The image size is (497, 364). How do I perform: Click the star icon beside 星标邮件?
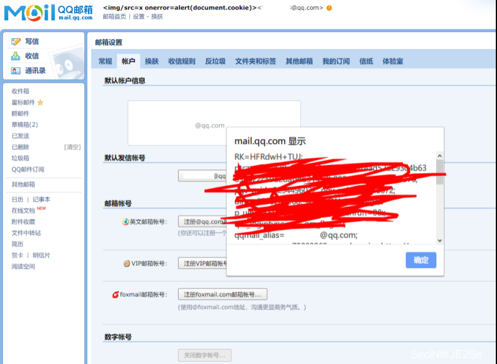(40, 103)
